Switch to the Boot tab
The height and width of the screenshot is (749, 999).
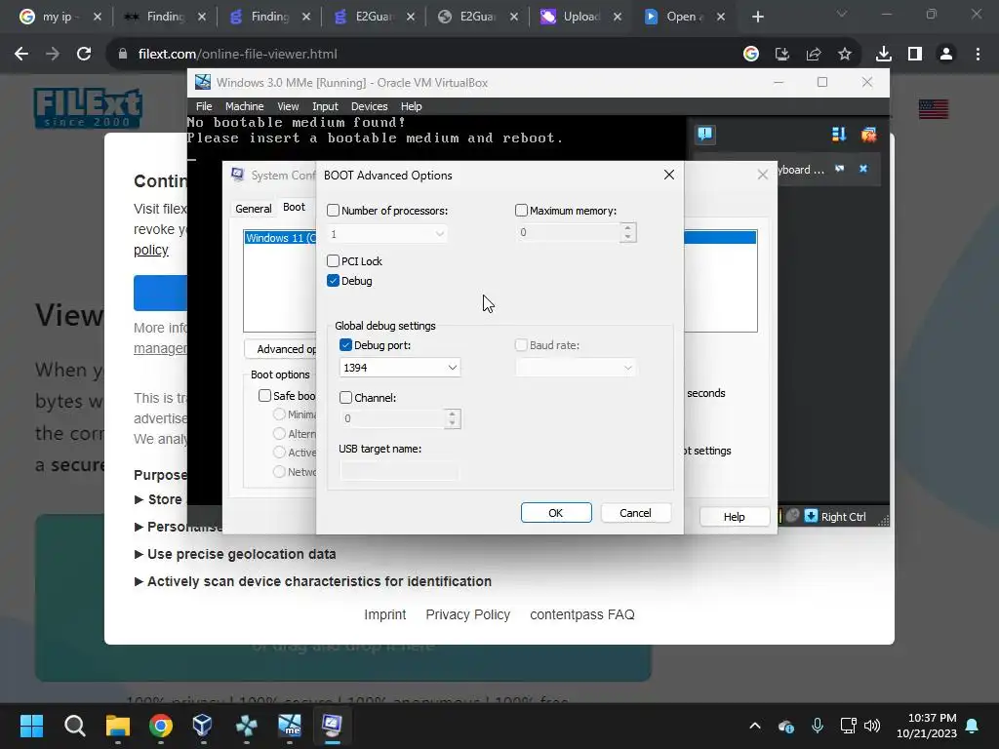pos(294,207)
